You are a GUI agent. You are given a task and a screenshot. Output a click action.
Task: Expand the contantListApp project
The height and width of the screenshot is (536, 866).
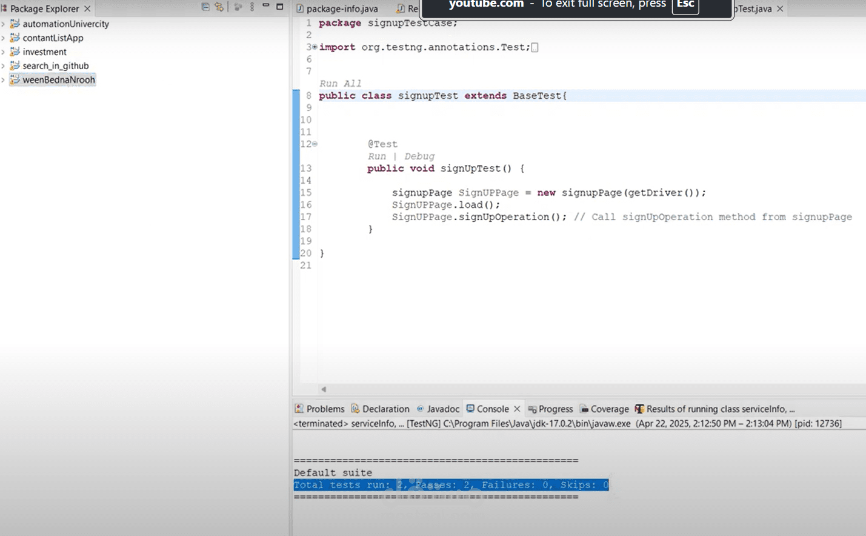(x=3, y=38)
